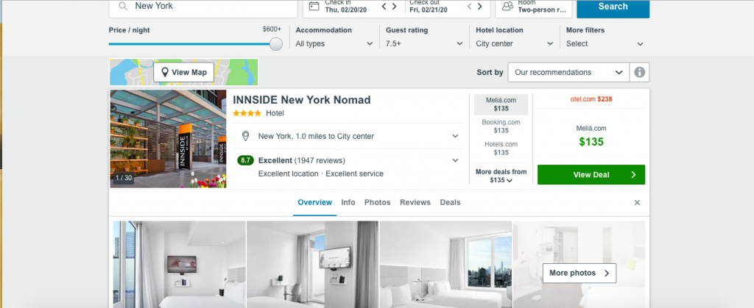This screenshot has height=308, width=754.
Task: Open the Sort by recommendations dropdown
Action: pos(568,73)
